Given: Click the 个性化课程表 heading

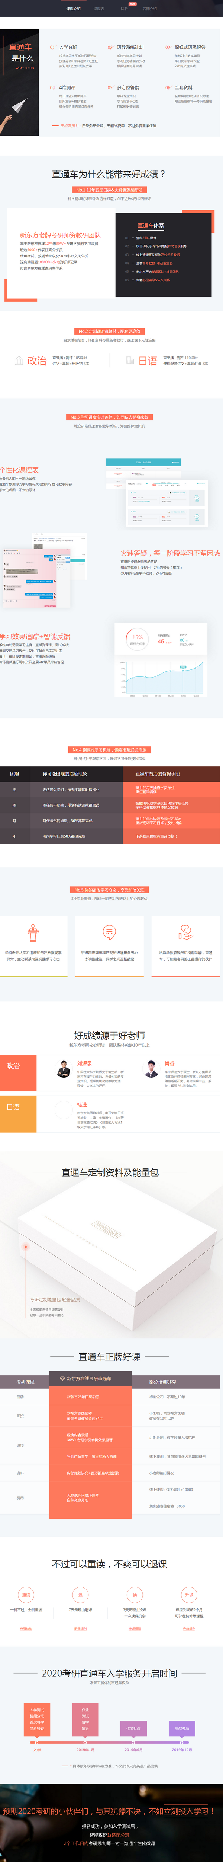Looking at the screenshot, I should (x=19, y=470).
